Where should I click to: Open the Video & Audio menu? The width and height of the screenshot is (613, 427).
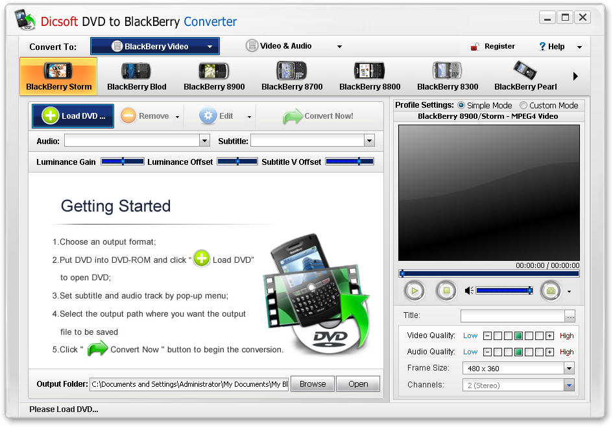pyautogui.click(x=279, y=45)
